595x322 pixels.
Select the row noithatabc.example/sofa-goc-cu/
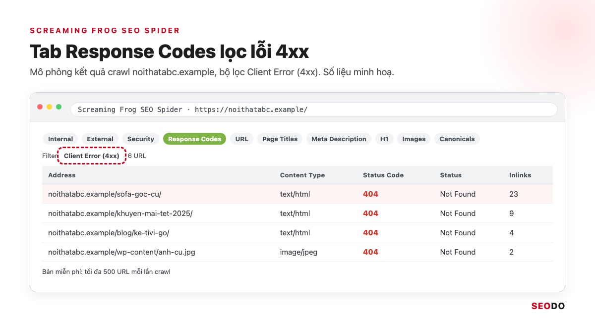pos(297,194)
